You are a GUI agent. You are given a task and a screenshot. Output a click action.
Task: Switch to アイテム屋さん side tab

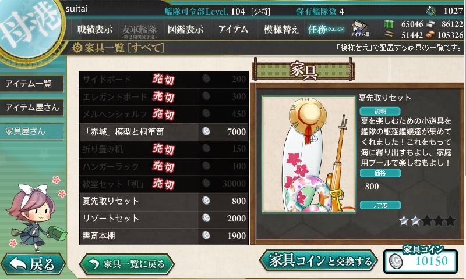point(32,108)
